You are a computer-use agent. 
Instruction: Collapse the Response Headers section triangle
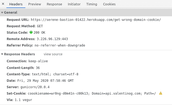pyautogui.click(x=2, y=54)
